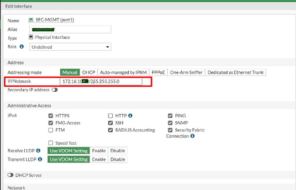The width and height of the screenshot is (296, 190).
Task: Click the green port icon beside SEC-MGMT
Action: click(x=31, y=20)
